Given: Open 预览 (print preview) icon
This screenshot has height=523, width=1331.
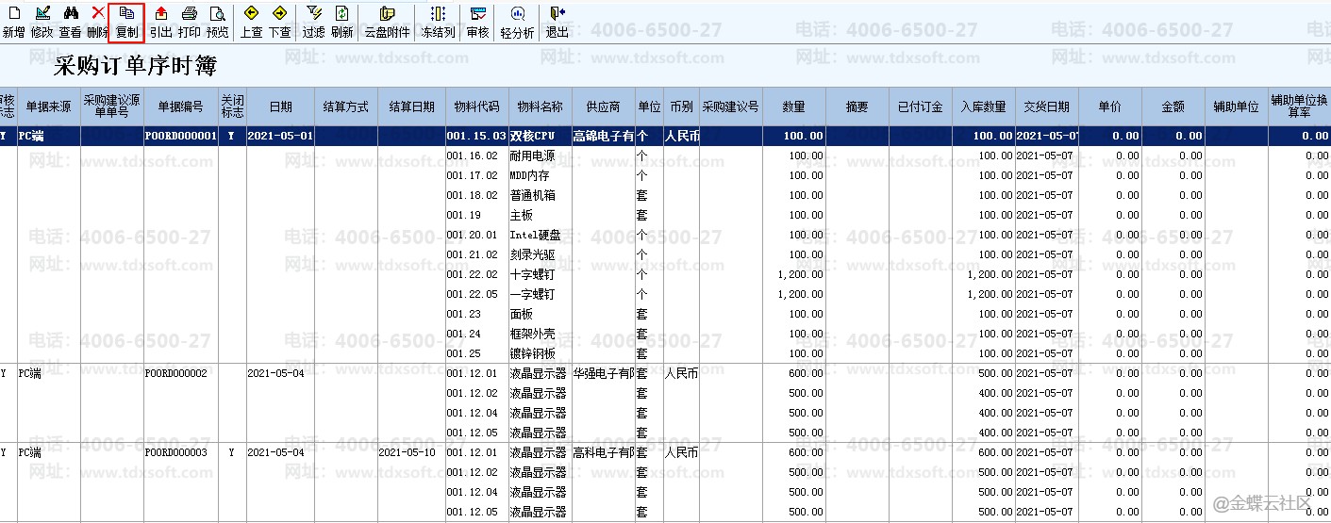Looking at the screenshot, I should [218, 22].
